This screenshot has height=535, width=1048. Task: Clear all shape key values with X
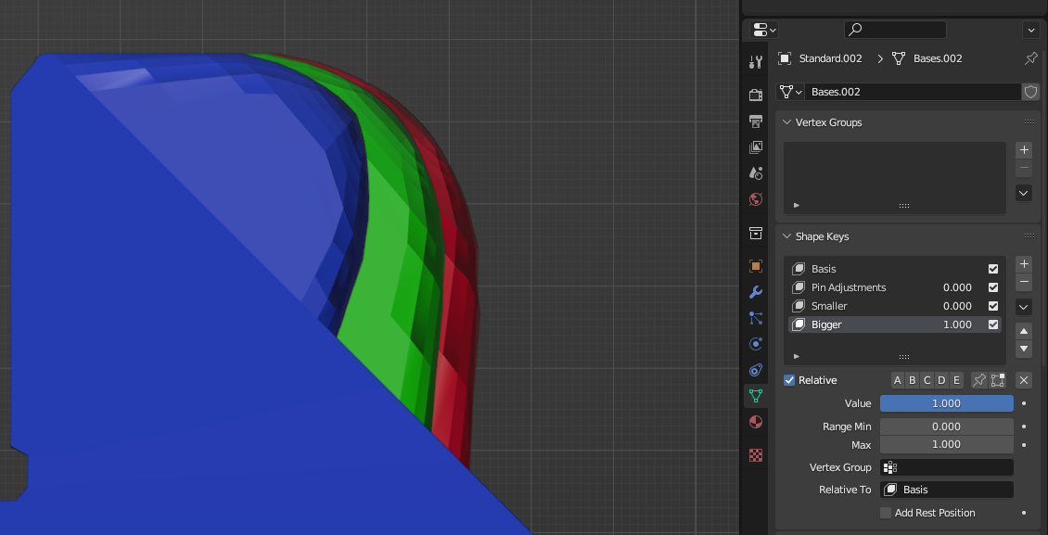(1024, 380)
